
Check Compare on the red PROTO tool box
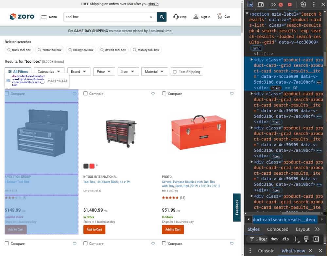click(164, 94)
